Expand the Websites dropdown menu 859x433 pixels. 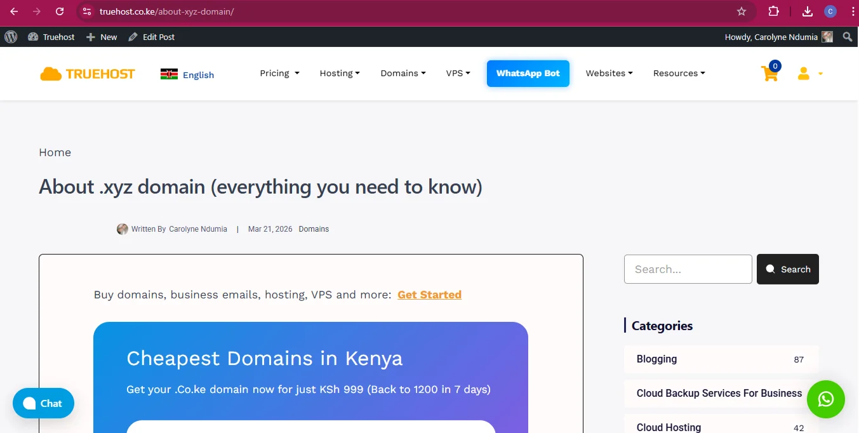pos(609,73)
